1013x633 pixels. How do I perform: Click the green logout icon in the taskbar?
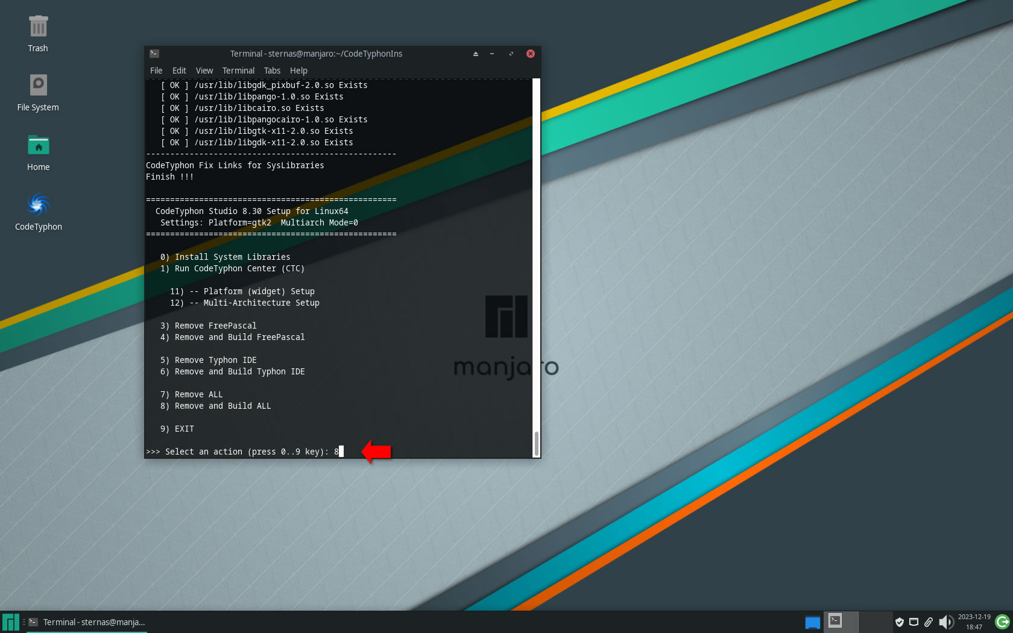1003,622
